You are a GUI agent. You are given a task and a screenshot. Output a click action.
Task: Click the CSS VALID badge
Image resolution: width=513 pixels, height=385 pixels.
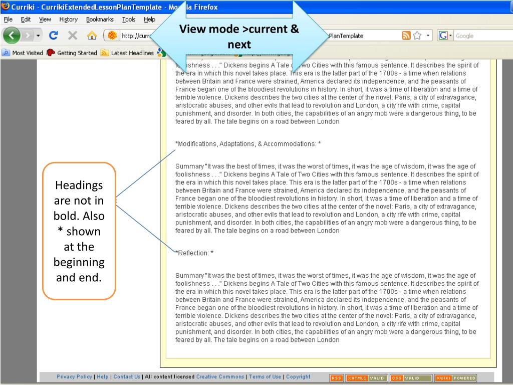coord(411,378)
